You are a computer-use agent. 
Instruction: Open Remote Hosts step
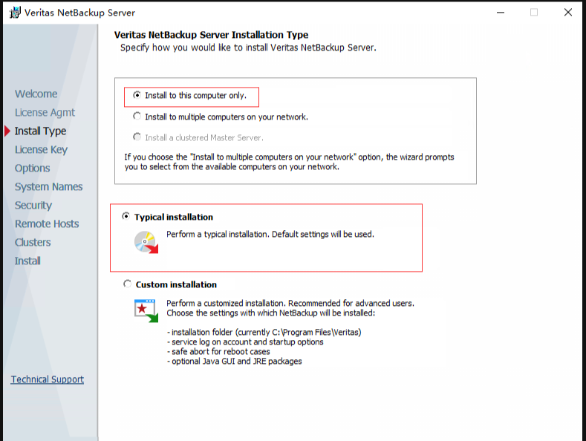[47, 224]
